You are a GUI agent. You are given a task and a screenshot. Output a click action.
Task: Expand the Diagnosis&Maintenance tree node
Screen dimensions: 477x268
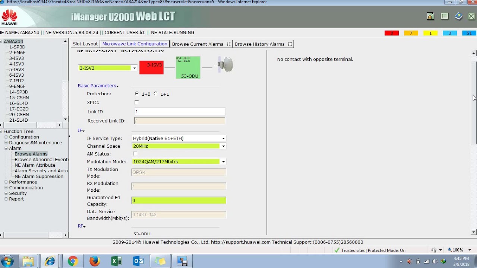6,143
